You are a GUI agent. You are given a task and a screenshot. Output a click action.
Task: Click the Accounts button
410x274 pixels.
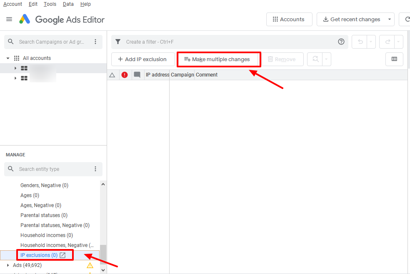coord(289,19)
